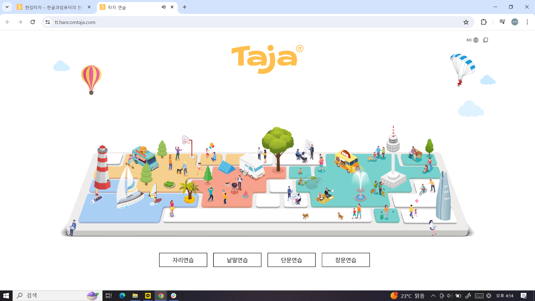The height and width of the screenshot is (301, 535).
Task: Open Chrome's three-dot menu
Action: coord(527,22)
